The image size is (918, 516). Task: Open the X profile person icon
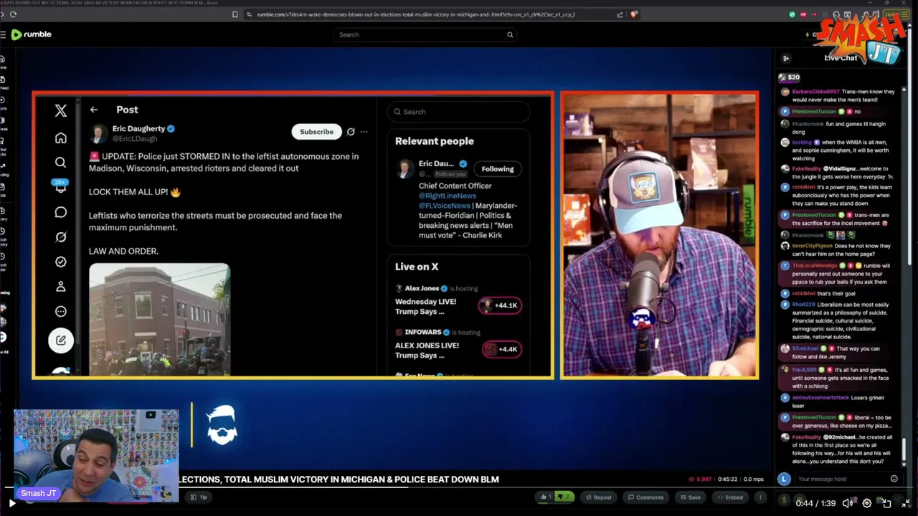point(61,287)
